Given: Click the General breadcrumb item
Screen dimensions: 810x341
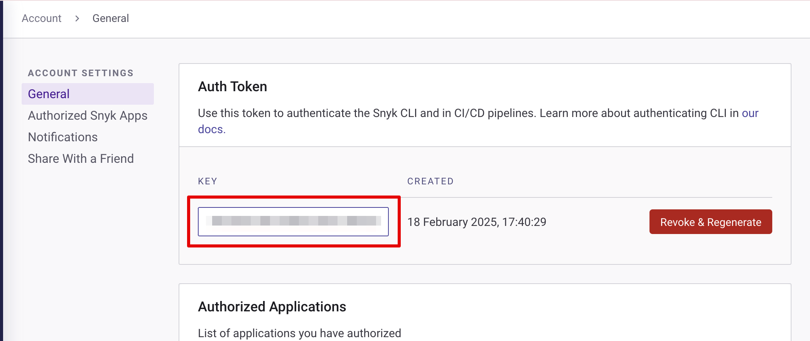Looking at the screenshot, I should (110, 18).
